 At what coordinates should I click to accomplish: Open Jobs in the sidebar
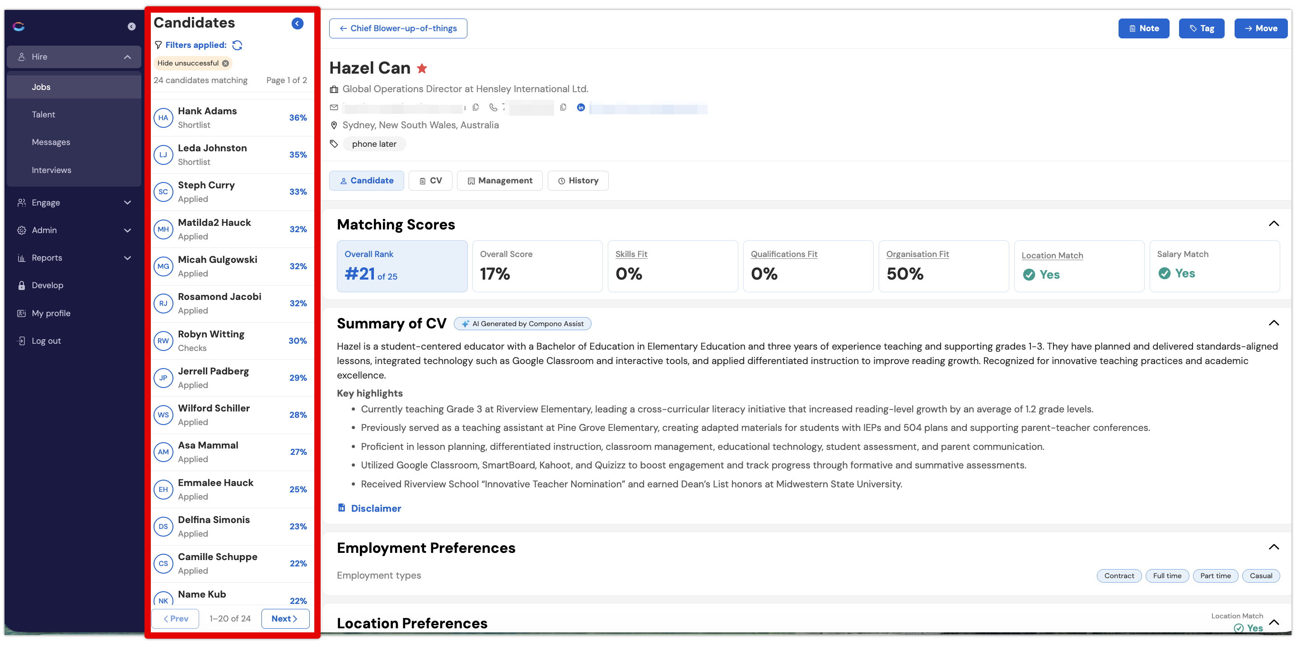[x=74, y=87]
